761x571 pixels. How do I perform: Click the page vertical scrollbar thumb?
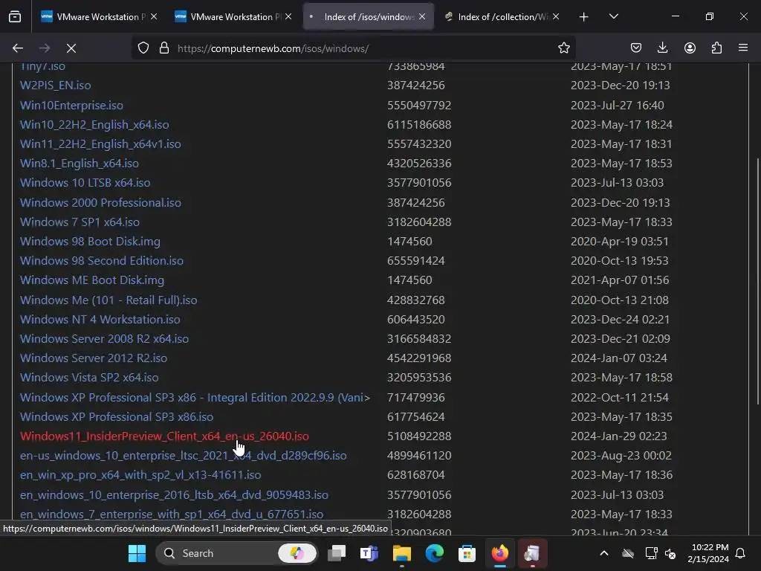757,280
